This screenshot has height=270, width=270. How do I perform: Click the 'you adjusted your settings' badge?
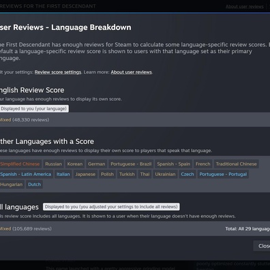(x=111, y=207)
